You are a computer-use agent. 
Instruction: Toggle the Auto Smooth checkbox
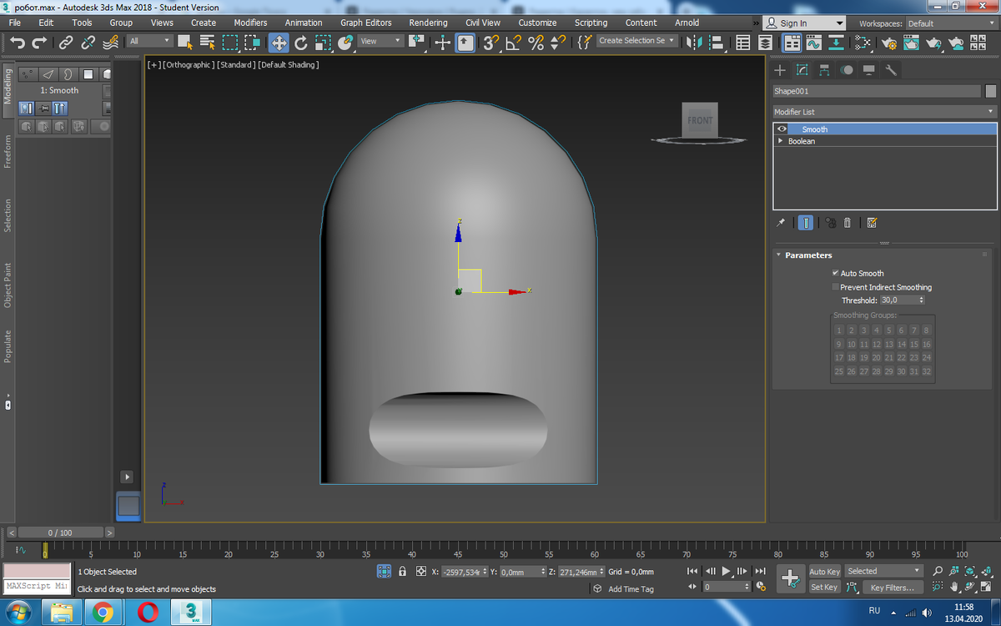click(x=835, y=273)
